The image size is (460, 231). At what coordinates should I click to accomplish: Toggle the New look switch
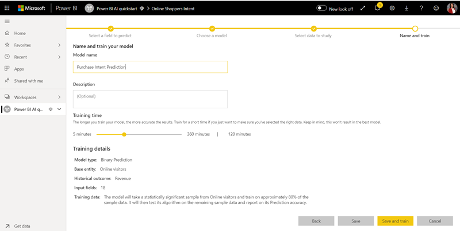click(322, 8)
